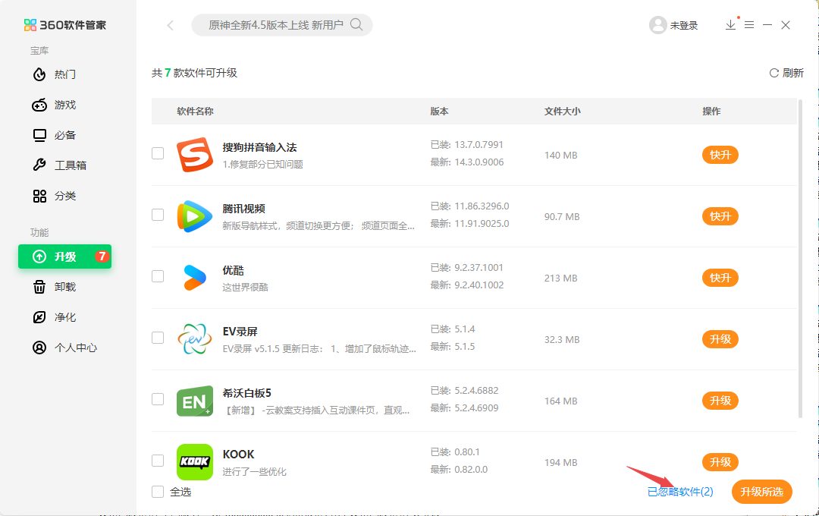Check the 希沃白板5 checkbox

coord(158,399)
